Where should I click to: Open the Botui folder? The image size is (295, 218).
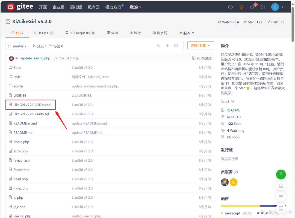(x=17, y=68)
